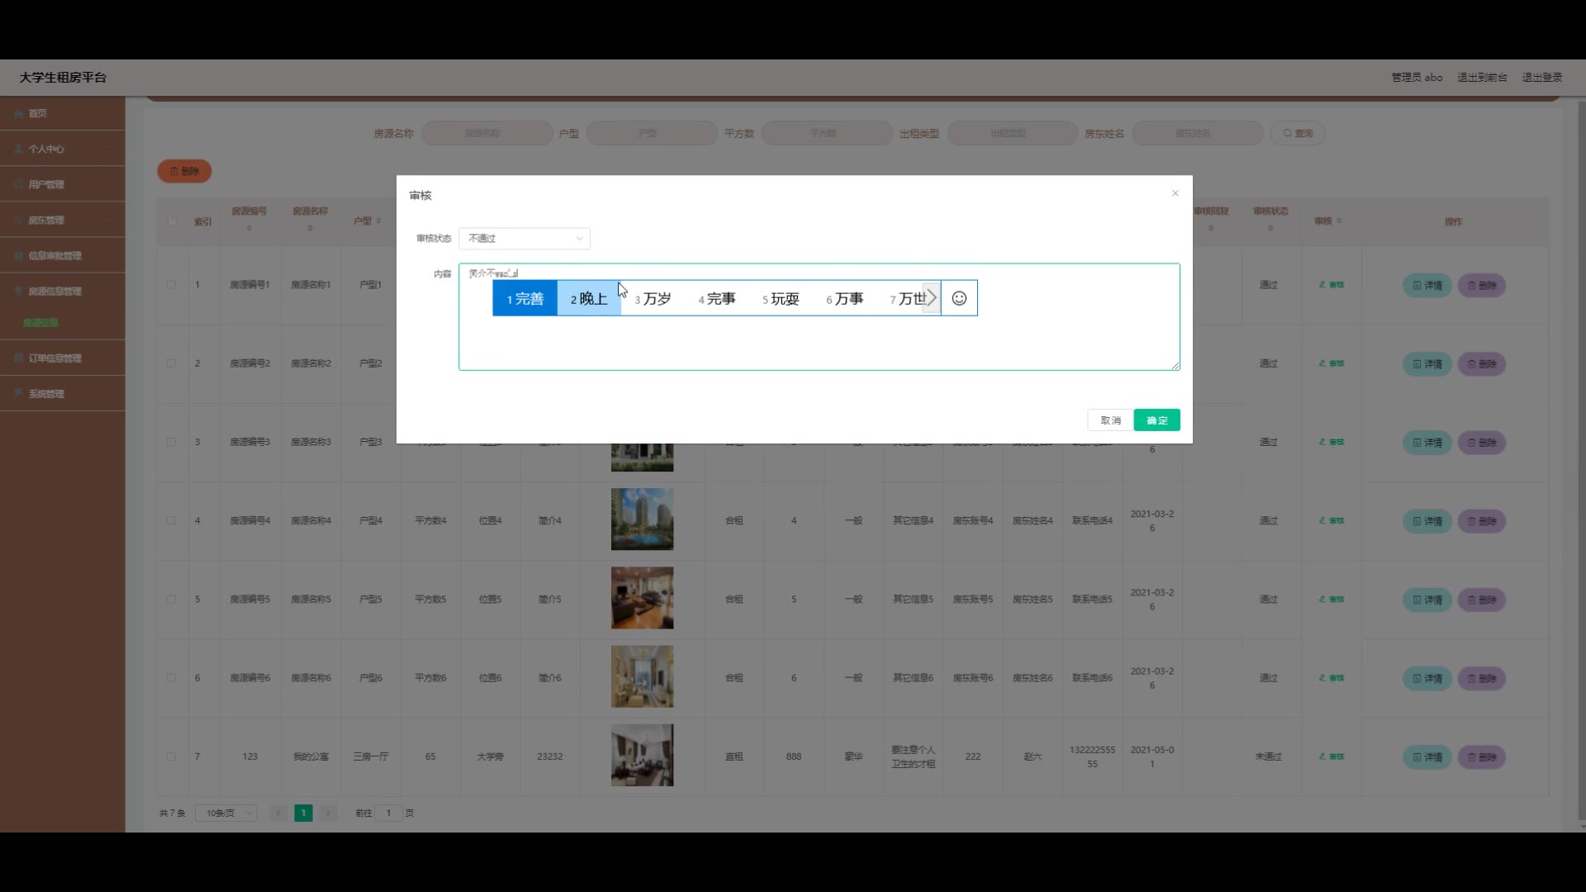Image resolution: width=1586 pixels, height=892 pixels.
Task: Toggle the select-all header checkbox
Action: [x=171, y=221]
